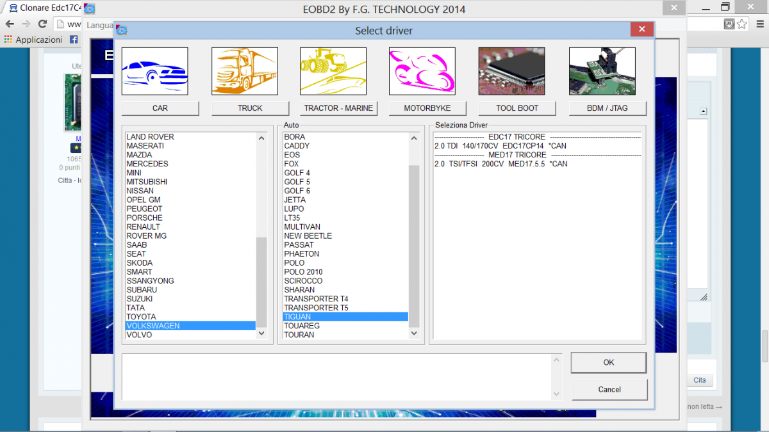This screenshot has width=769, height=432.
Task: Bookmark the page with the star icon
Action: pos(741,24)
